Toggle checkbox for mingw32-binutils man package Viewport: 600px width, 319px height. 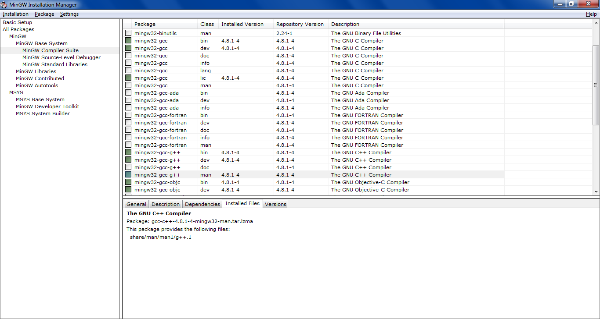[128, 33]
